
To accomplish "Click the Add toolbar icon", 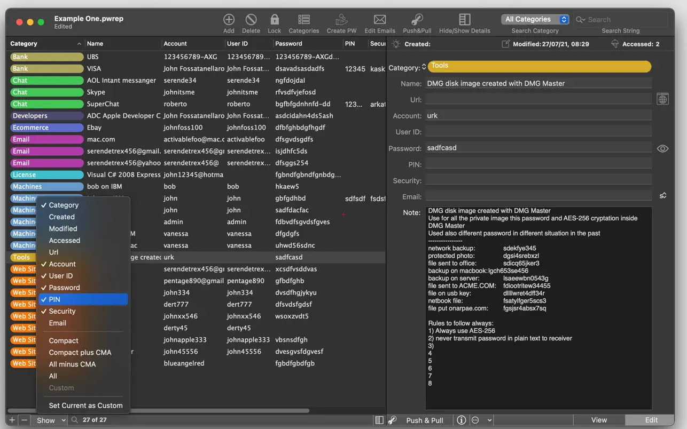I will click(229, 20).
